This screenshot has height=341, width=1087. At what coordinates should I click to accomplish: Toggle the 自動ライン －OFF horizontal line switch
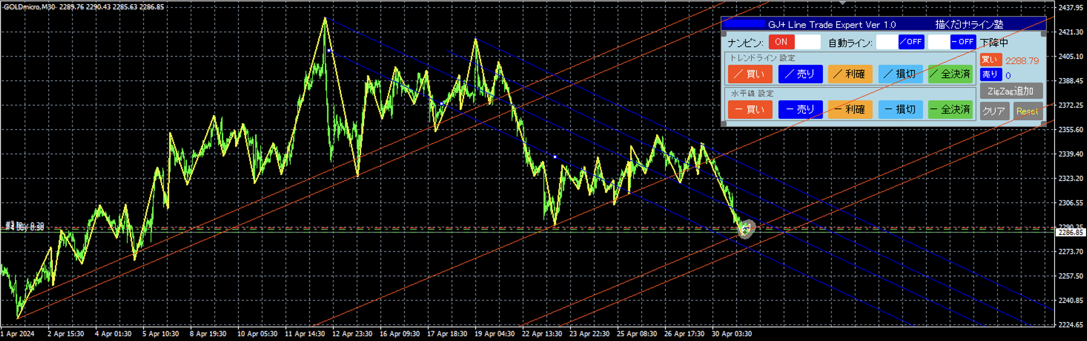click(963, 42)
